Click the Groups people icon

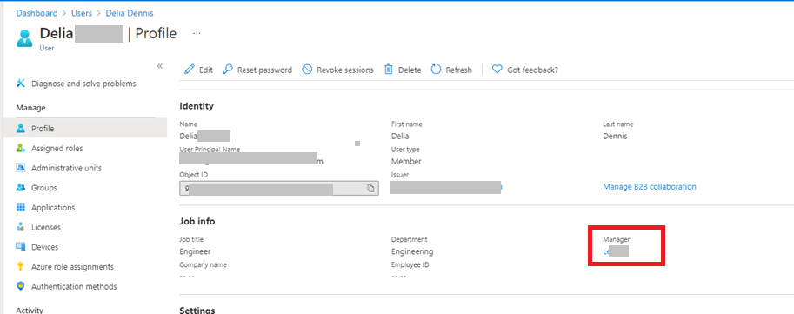pyautogui.click(x=21, y=187)
